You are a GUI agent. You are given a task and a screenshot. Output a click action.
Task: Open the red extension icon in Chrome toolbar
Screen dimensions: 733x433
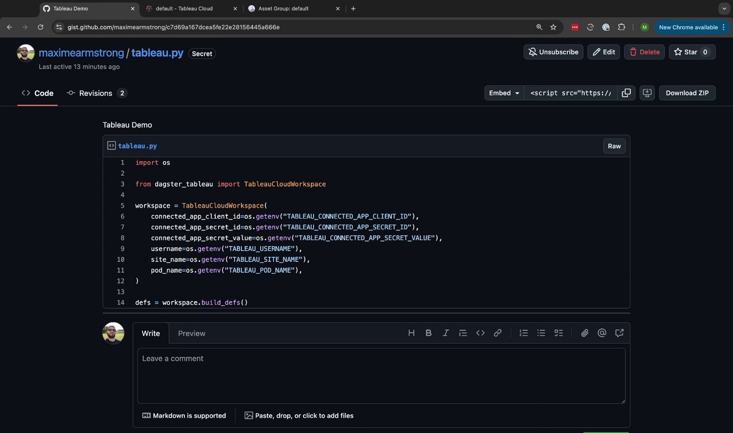point(575,27)
